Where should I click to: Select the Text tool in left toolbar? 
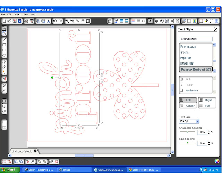tap(4, 79)
